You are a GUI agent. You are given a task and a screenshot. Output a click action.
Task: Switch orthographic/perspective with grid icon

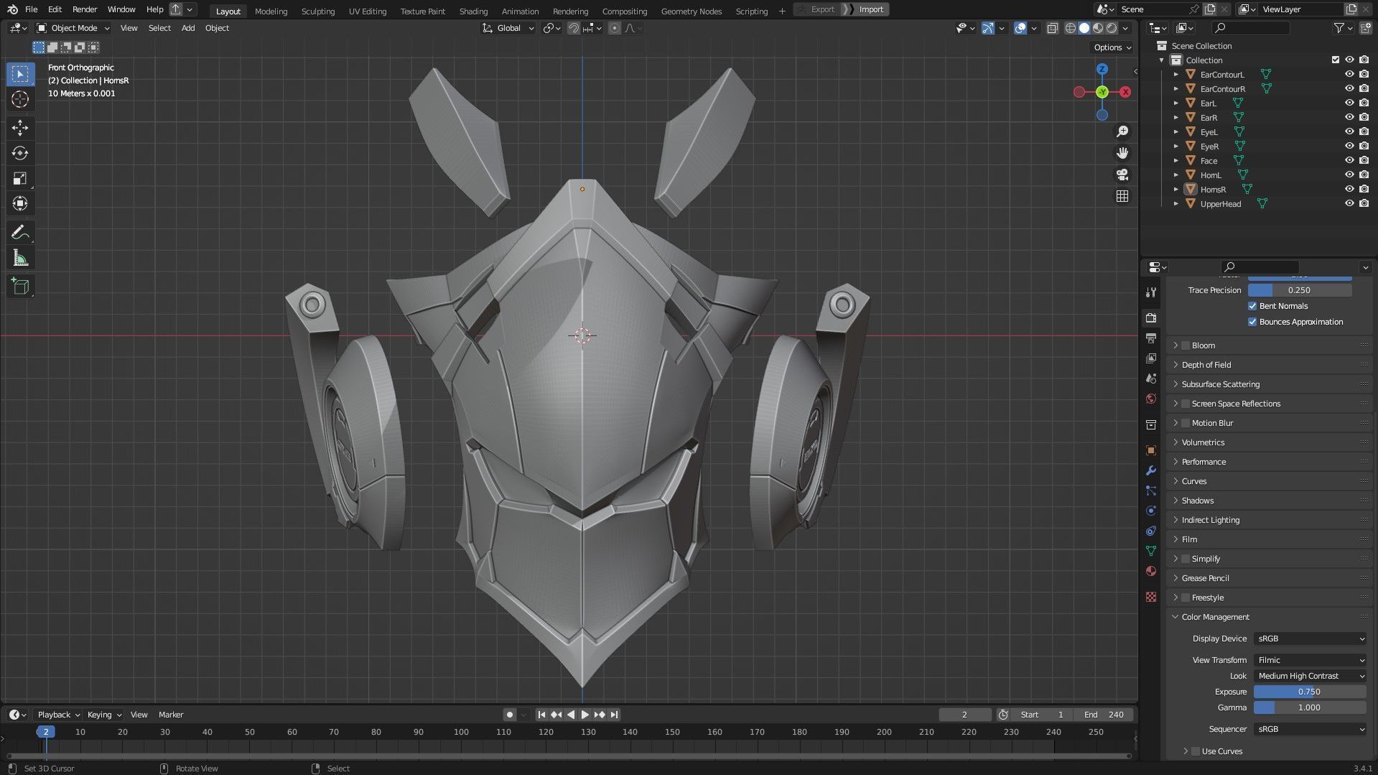coord(1122,196)
